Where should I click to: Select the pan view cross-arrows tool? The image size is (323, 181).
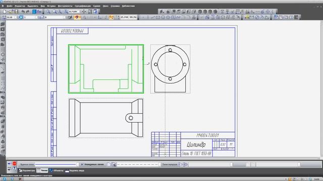(x=84, y=12)
